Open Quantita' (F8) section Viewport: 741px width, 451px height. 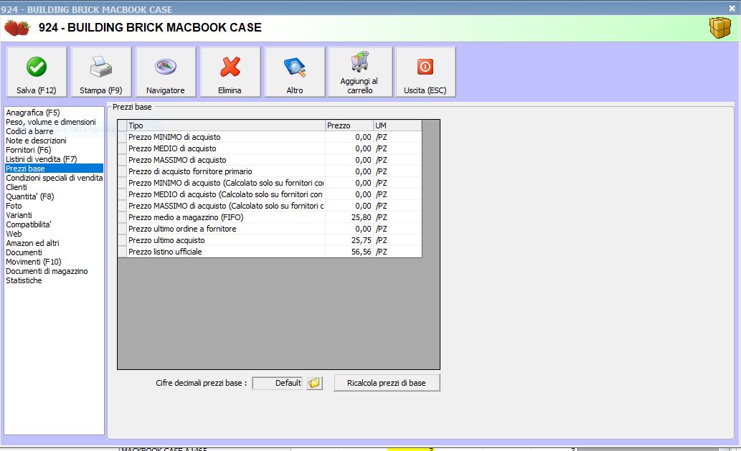pos(30,196)
